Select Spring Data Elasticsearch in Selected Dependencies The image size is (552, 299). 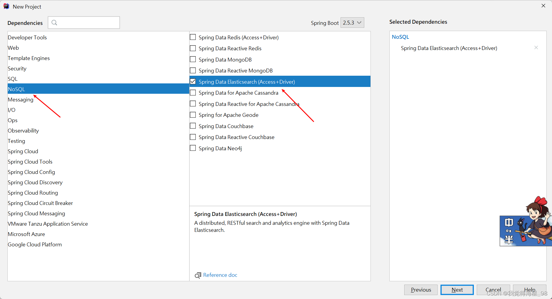pyautogui.click(x=449, y=48)
